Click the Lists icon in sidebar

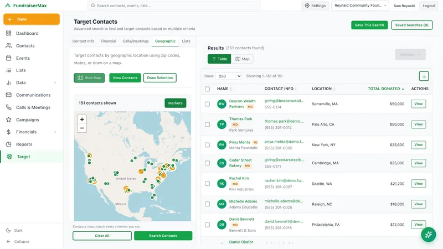9,70
